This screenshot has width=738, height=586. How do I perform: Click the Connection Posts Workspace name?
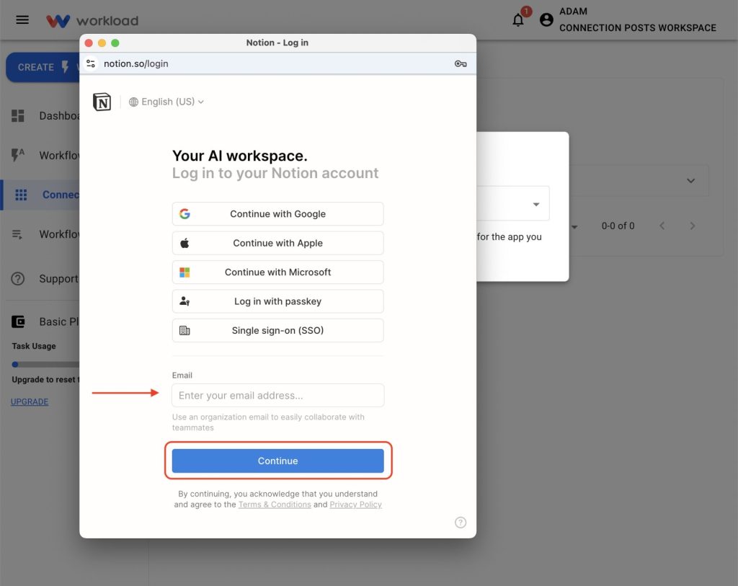pos(637,28)
